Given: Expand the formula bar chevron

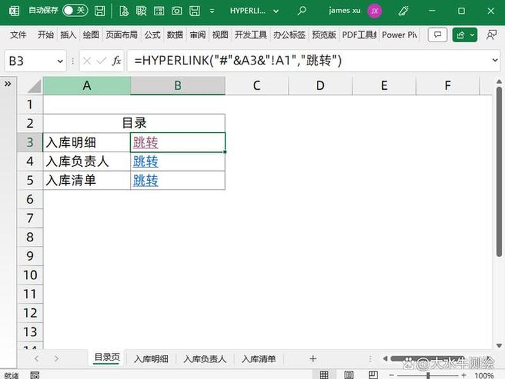Looking at the screenshot, I should click(495, 60).
